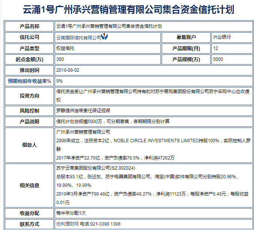The image size is (254, 230).
Task: Click the expected yield value 9%
Action: (x=59, y=81)
